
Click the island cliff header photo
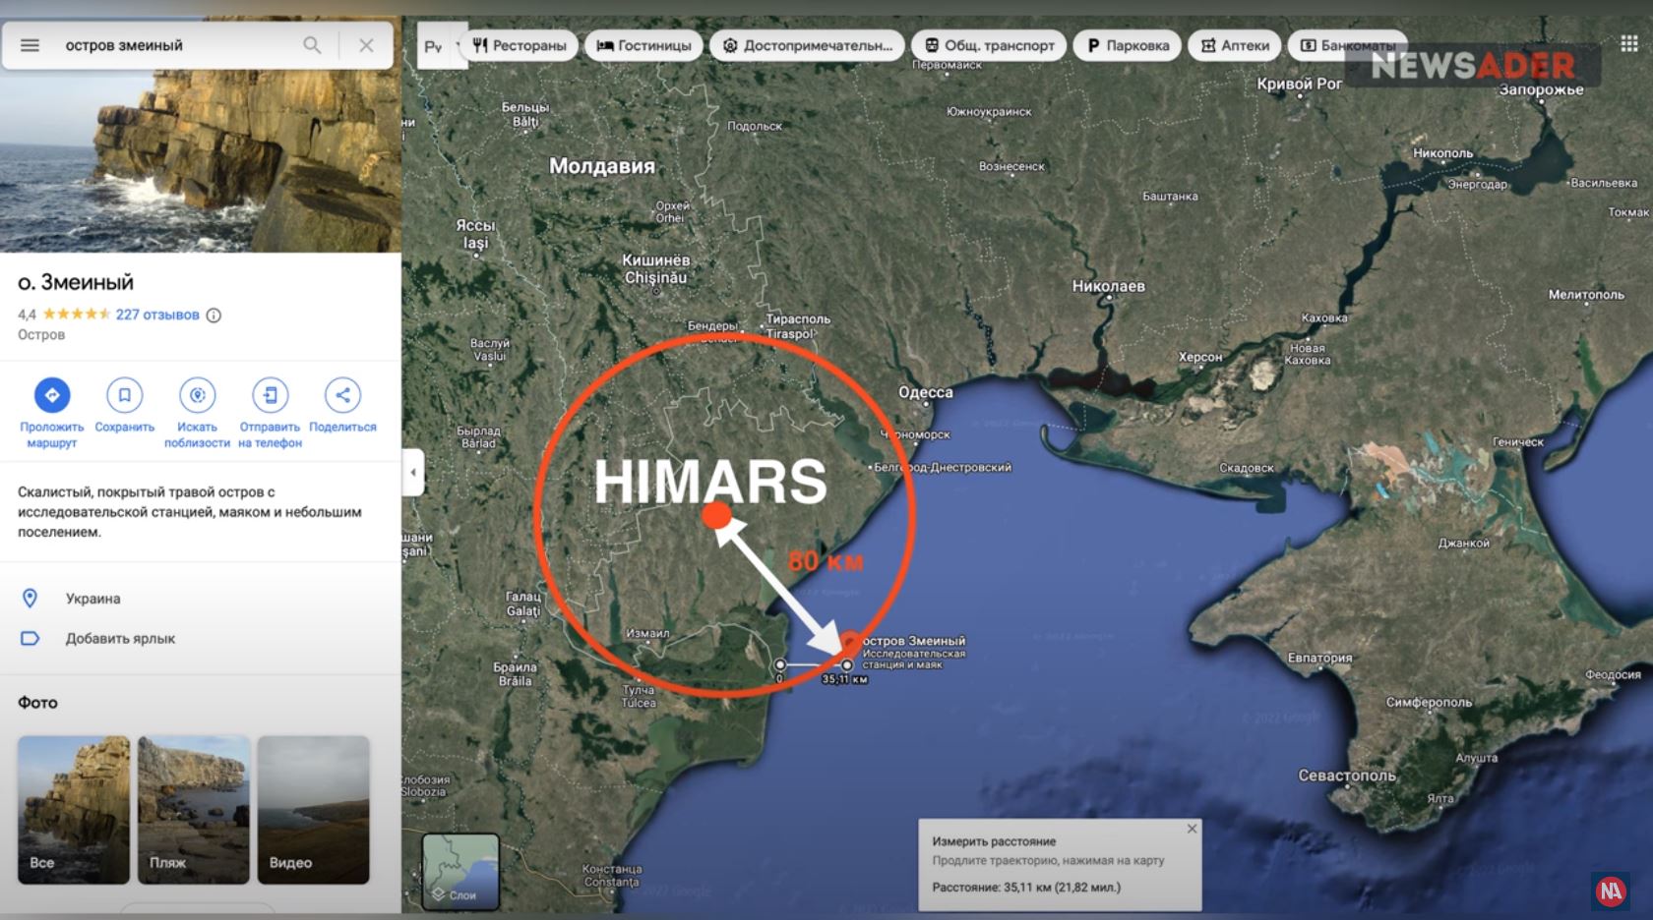tap(201, 162)
